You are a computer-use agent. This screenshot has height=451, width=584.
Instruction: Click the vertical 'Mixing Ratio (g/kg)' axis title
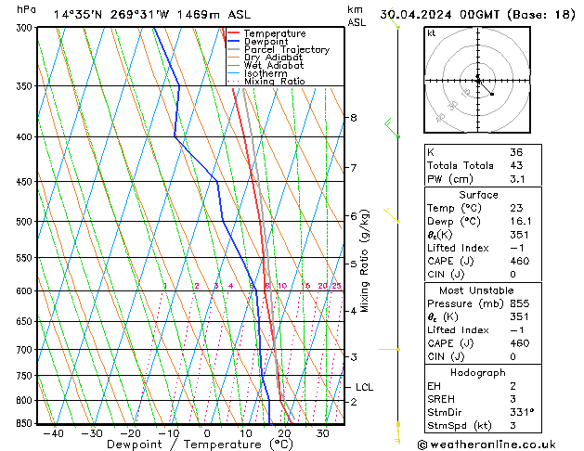[364, 261]
